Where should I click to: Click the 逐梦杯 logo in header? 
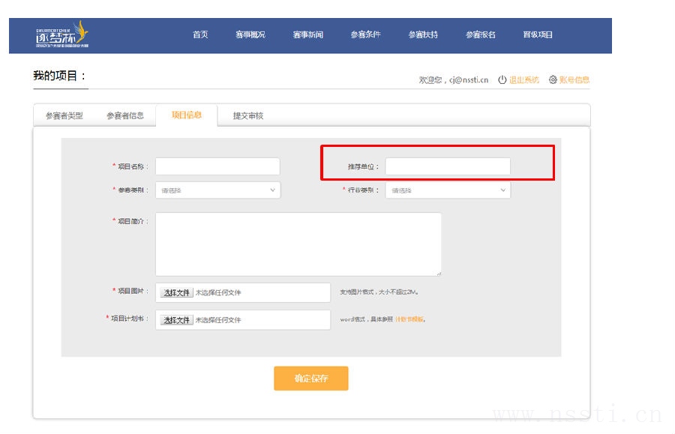(x=62, y=34)
